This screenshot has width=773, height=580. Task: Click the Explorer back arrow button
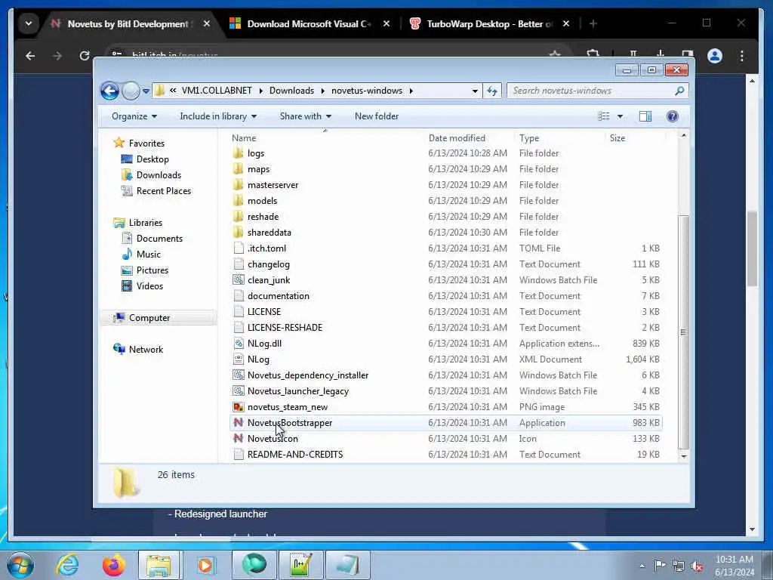[x=109, y=91]
